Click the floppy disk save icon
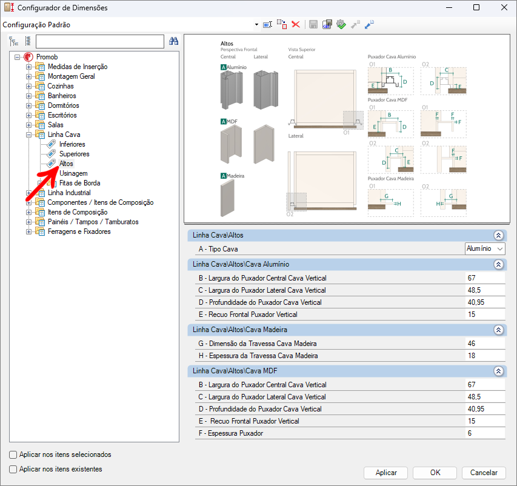 click(313, 24)
